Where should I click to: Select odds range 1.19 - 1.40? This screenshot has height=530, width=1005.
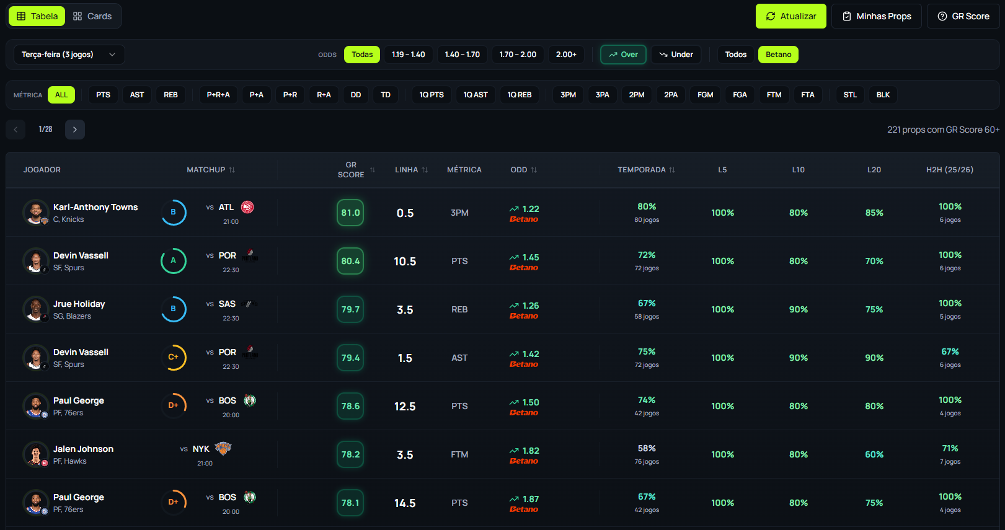(x=409, y=55)
